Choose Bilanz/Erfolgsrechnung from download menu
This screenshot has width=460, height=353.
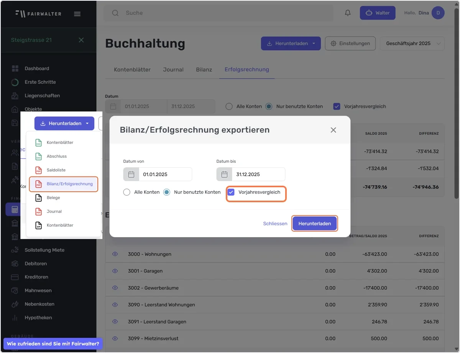(x=64, y=184)
